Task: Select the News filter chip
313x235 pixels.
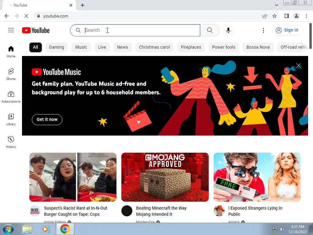Action: (x=122, y=47)
